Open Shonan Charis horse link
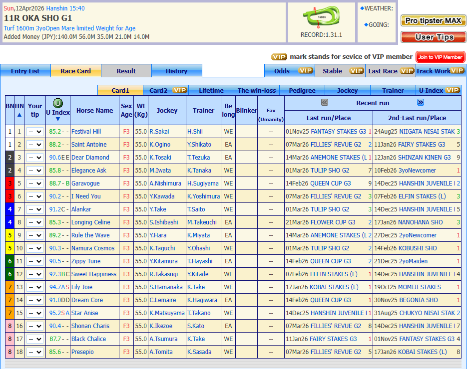This screenshot has height=369, width=470. (x=90, y=326)
